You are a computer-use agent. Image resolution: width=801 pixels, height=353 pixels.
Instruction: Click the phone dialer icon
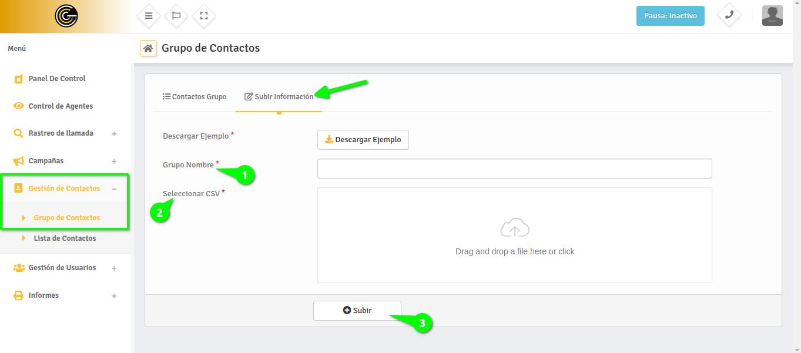point(729,15)
